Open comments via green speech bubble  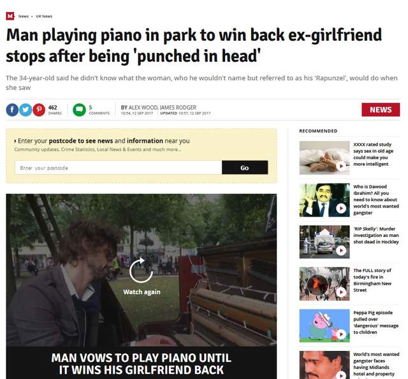[79, 110]
